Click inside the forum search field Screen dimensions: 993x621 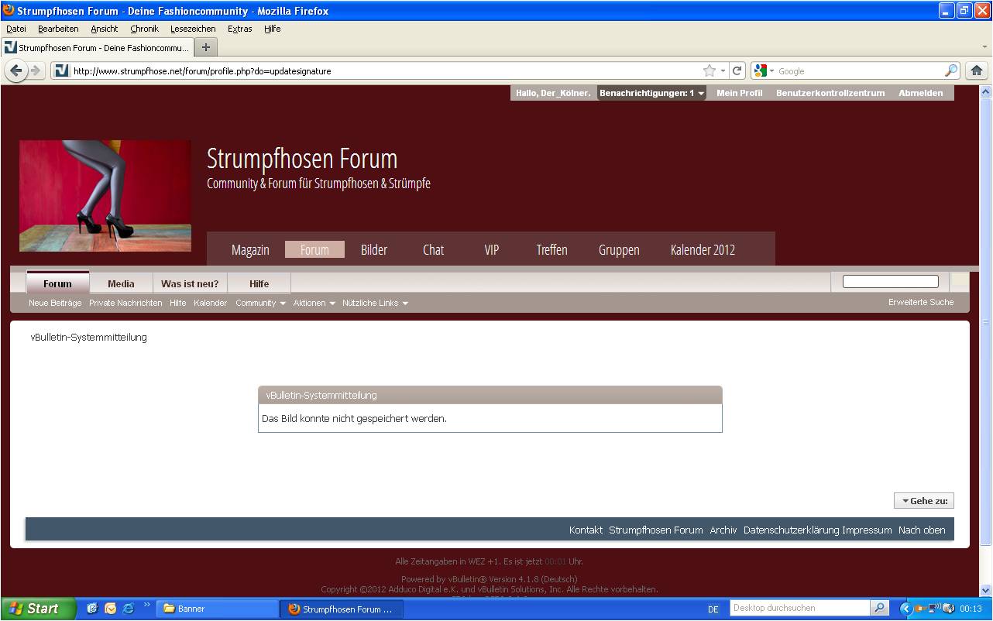tap(890, 282)
